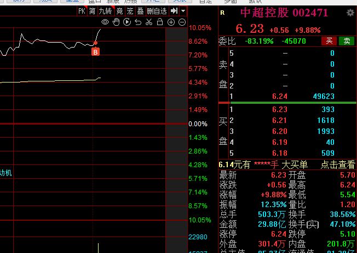This screenshot has height=253, width=357.
Task: Select buy level 3 volume 1993
Action: pos(326,131)
